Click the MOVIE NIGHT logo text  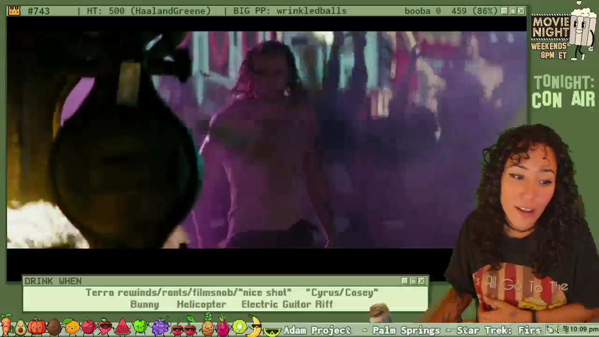(x=551, y=27)
